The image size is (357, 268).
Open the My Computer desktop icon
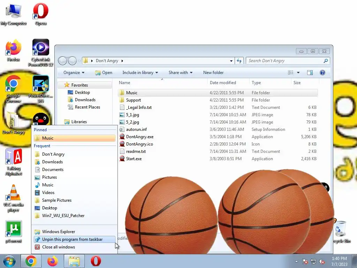coord(14,14)
